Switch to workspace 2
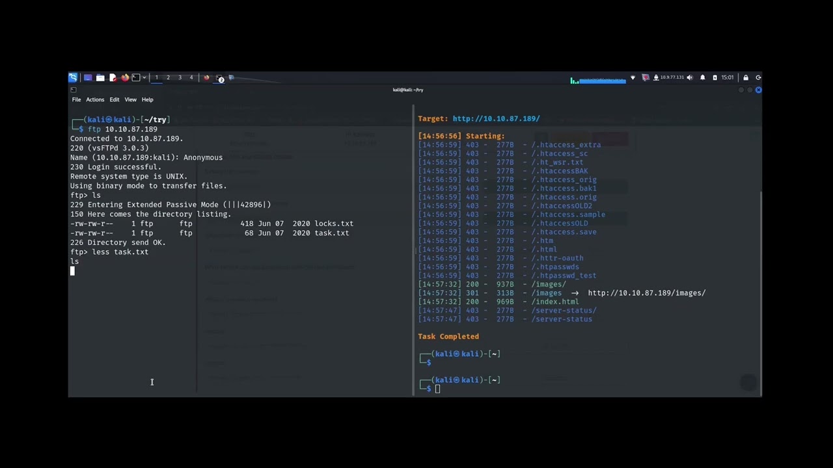This screenshot has height=468, width=833. point(168,77)
